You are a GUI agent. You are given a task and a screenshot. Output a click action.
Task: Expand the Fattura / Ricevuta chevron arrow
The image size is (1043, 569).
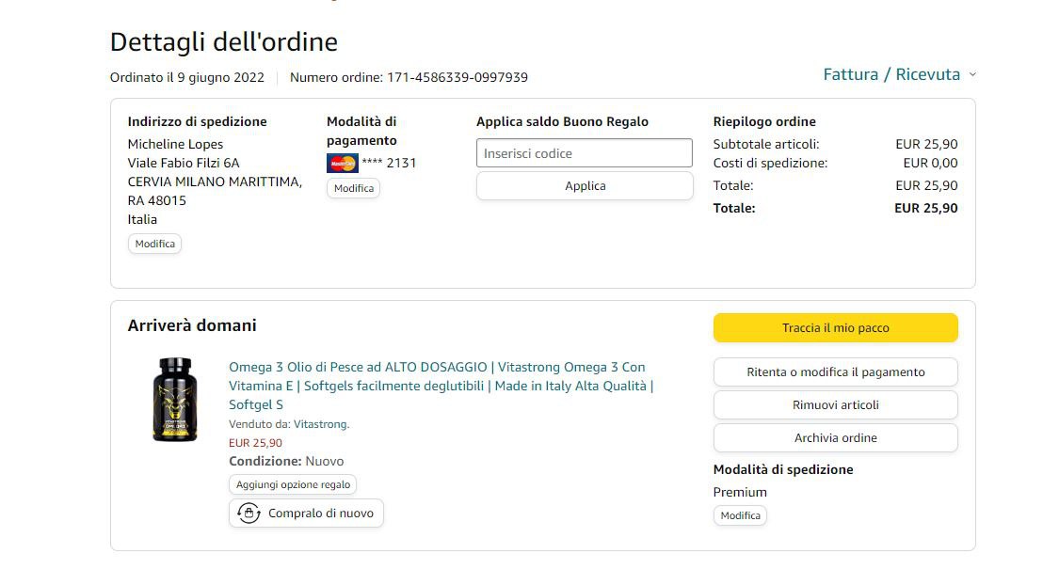(x=972, y=75)
